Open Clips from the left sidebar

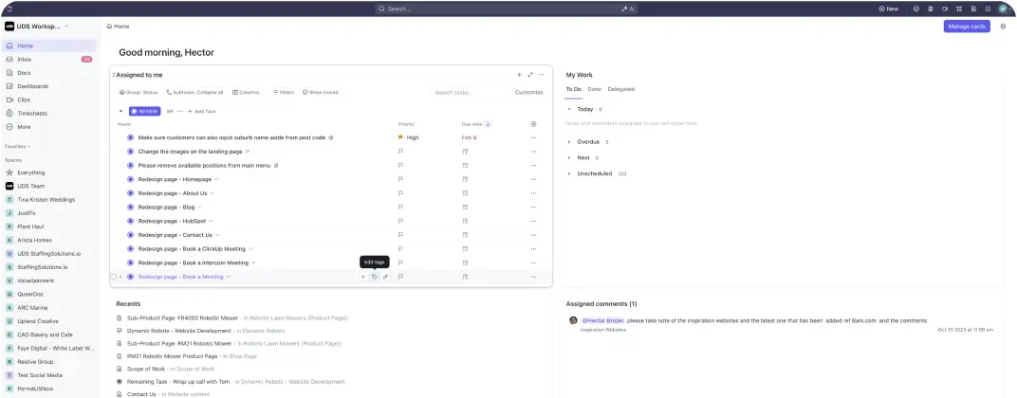(24, 99)
